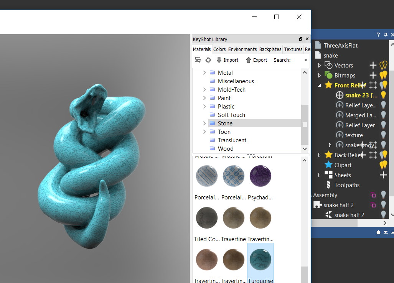Screen dimensions: 394x283
Task: Collapse the Front Relief node
Action: tap(319, 86)
